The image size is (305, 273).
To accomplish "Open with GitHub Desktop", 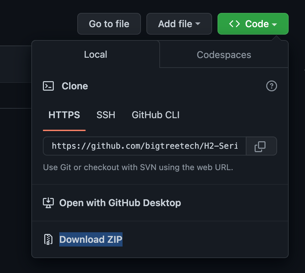I will [x=120, y=203].
